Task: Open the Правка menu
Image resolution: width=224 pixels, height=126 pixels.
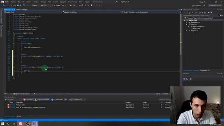Action: point(13,2)
